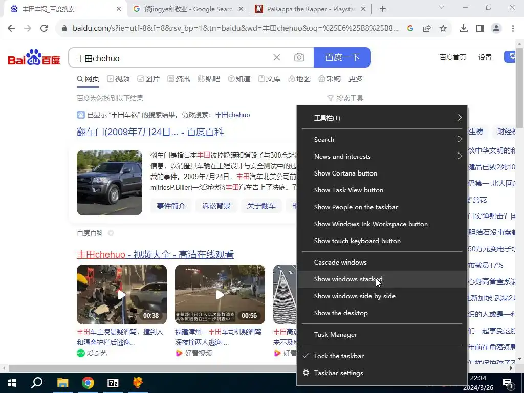Open 百度首页 link
The height and width of the screenshot is (393, 524).
(x=453, y=57)
